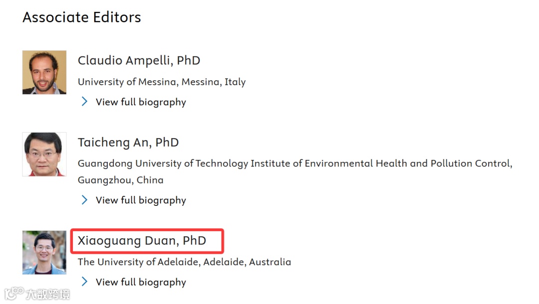Select the name Taicheng An, PhD
The width and height of the screenshot is (539, 304).
(x=128, y=143)
